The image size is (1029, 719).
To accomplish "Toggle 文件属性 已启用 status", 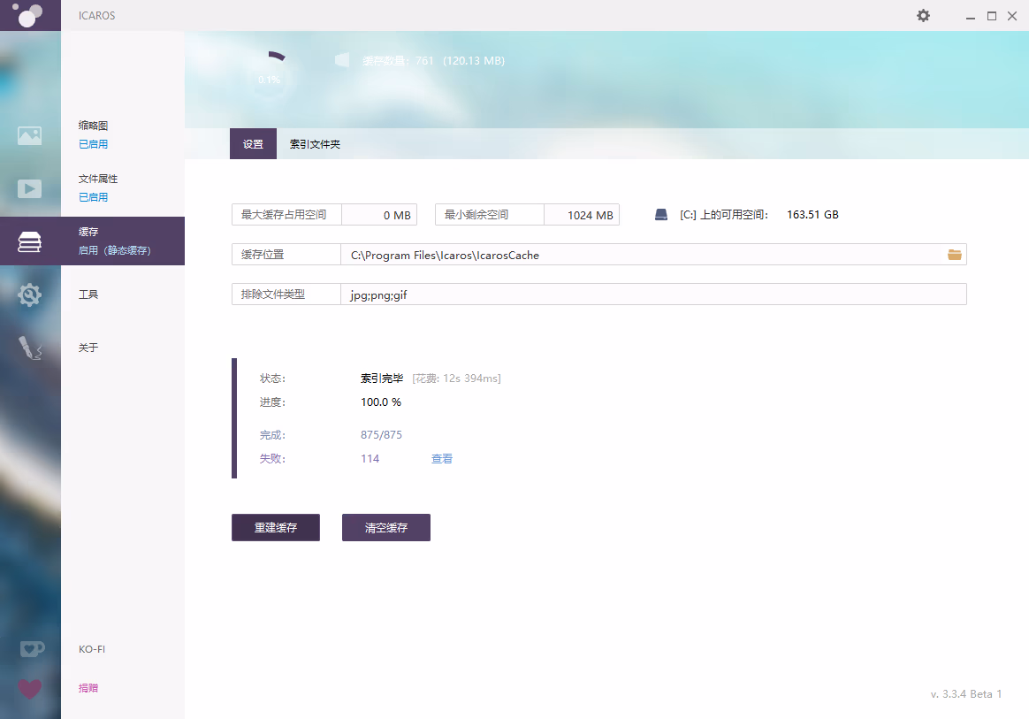I will point(93,197).
